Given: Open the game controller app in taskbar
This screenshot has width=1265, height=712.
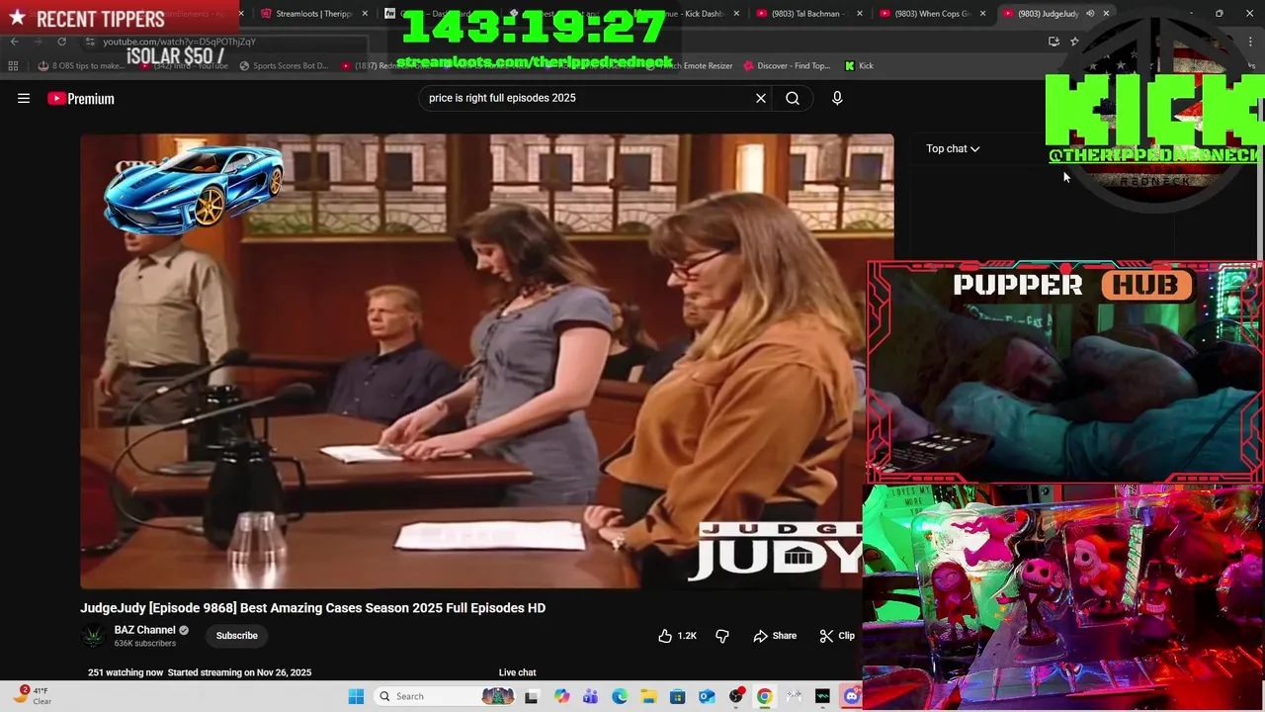Looking at the screenshot, I should pyautogui.click(x=794, y=696).
